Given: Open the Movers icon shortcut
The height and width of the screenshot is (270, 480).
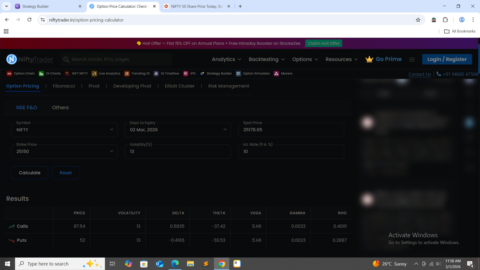Looking at the screenshot, I should click(x=276, y=73).
